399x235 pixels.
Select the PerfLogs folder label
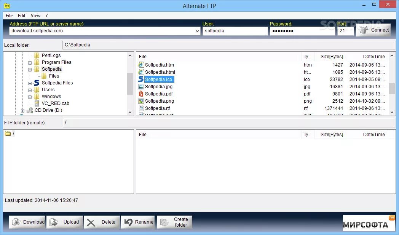tap(51, 56)
